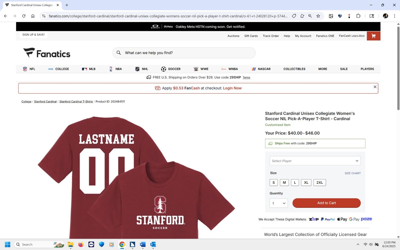Viewport: 400px width, 250px height.
Task: Open Firefox from taskbar
Action: 81,244
